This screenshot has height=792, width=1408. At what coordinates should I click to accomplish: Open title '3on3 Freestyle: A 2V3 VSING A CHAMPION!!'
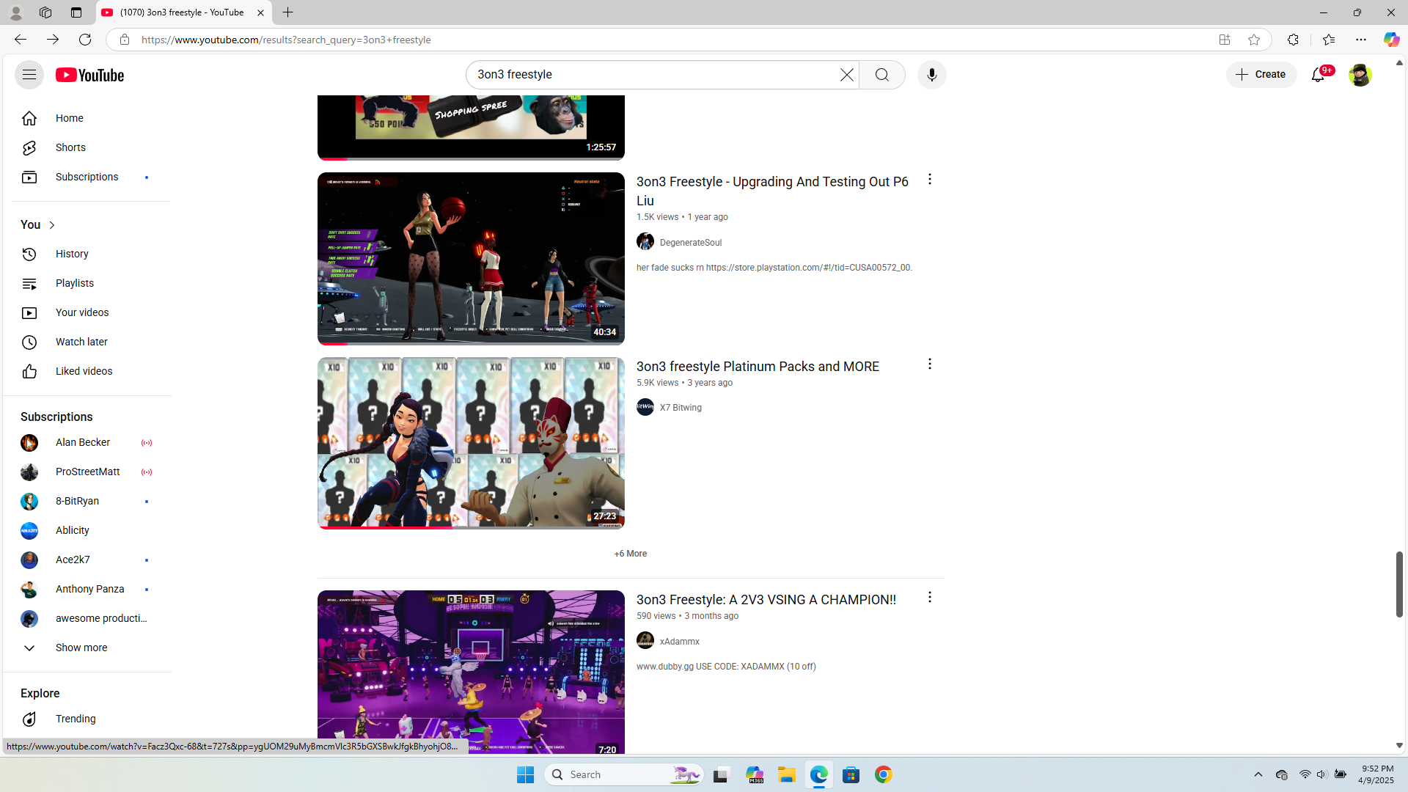766,600
